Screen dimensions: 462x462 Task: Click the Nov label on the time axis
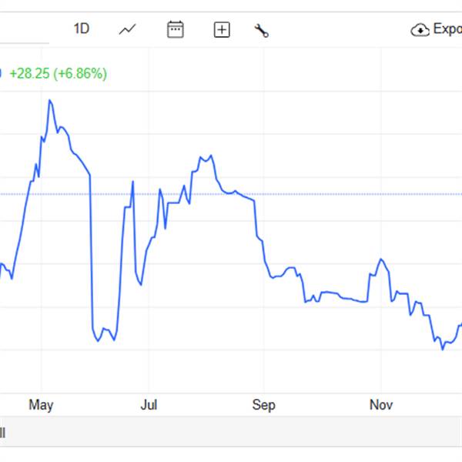[x=380, y=405]
